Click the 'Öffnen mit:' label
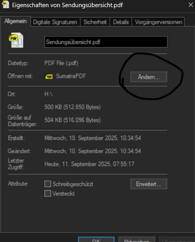The height and width of the screenshot is (242, 195). coord(21,76)
